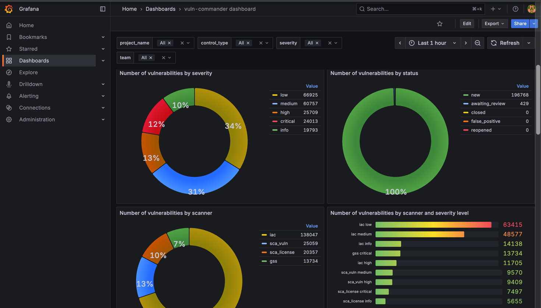Open the user profile avatar

coord(531,9)
